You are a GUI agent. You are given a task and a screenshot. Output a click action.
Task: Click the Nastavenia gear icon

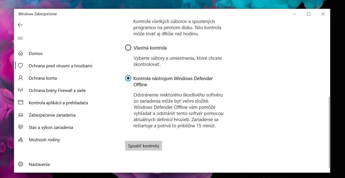click(21, 164)
